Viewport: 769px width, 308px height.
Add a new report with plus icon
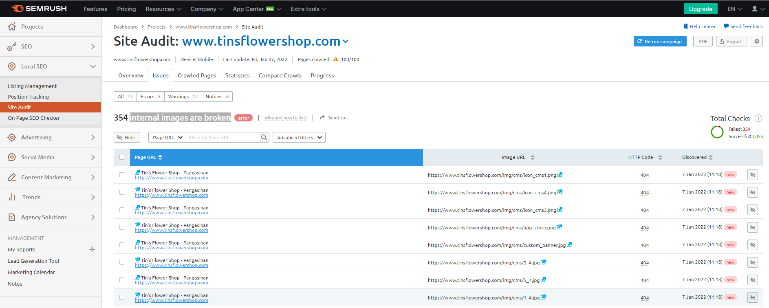point(92,249)
